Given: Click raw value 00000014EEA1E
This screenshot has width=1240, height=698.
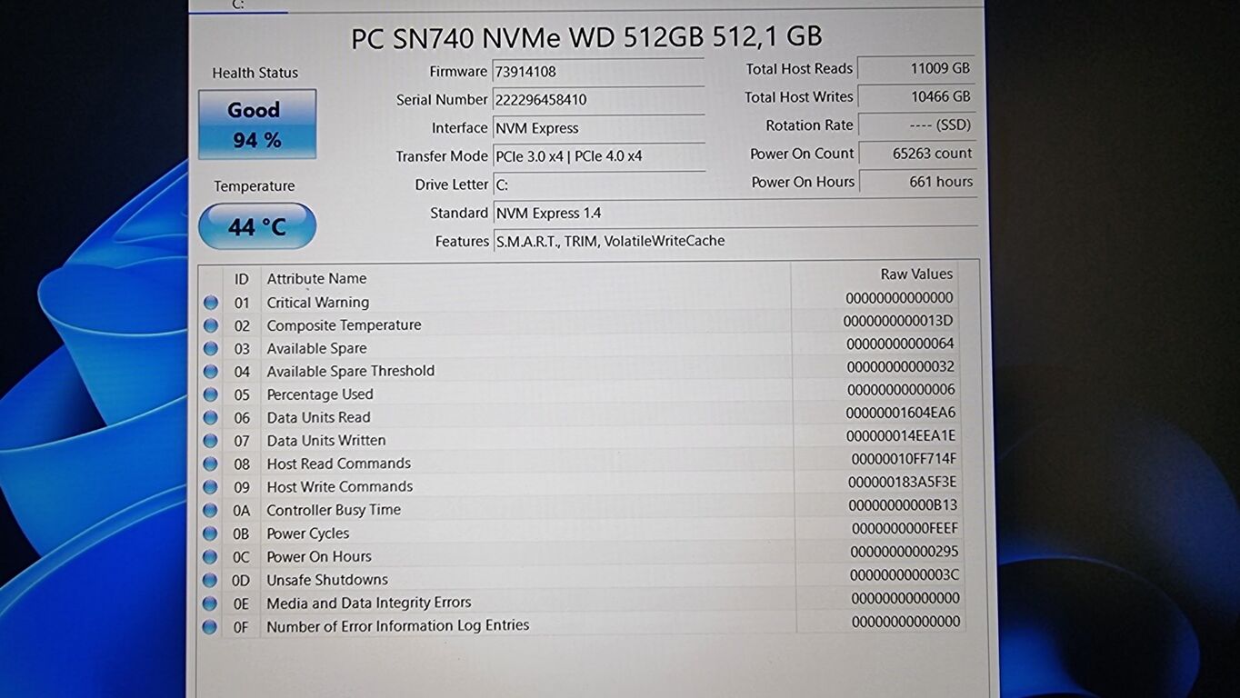Looking at the screenshot, I should pos(901,436).
